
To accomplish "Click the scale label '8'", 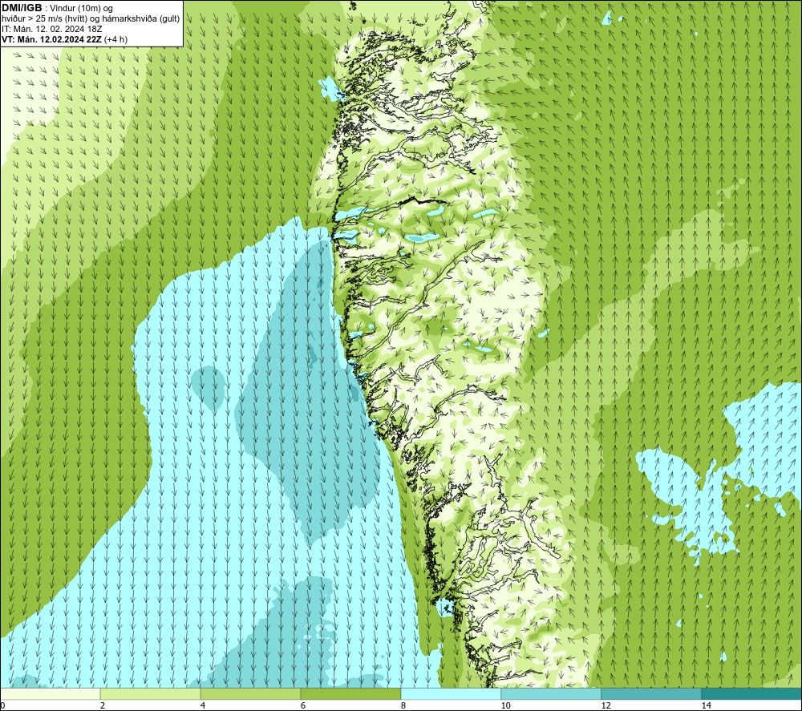I will tap(403, 705).
